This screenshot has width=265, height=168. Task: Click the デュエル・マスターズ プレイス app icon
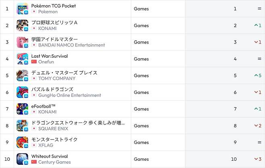22,75
